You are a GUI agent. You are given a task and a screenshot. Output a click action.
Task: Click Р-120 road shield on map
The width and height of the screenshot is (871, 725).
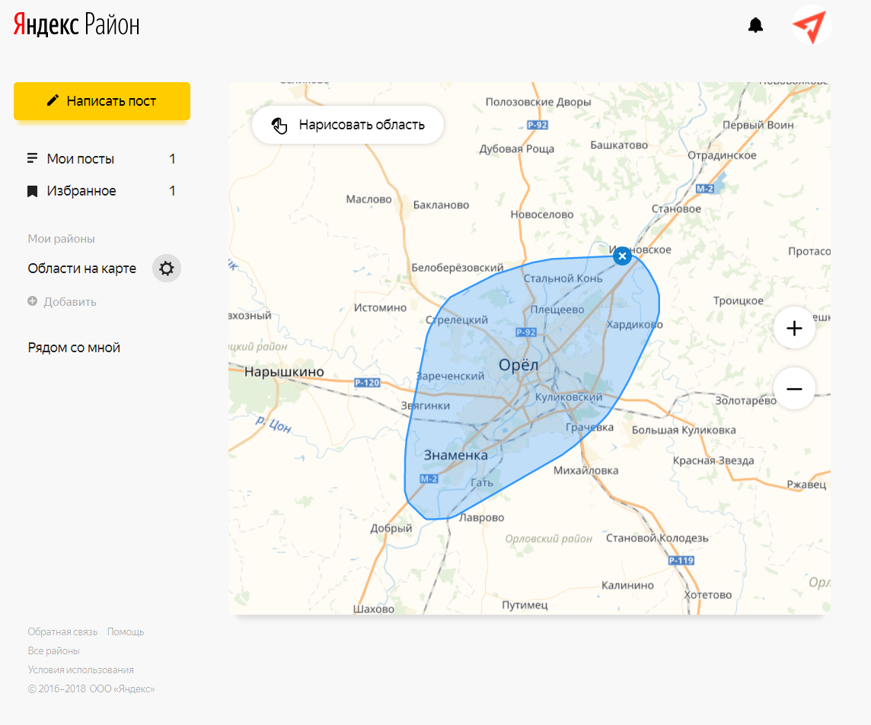click(367, 383)
